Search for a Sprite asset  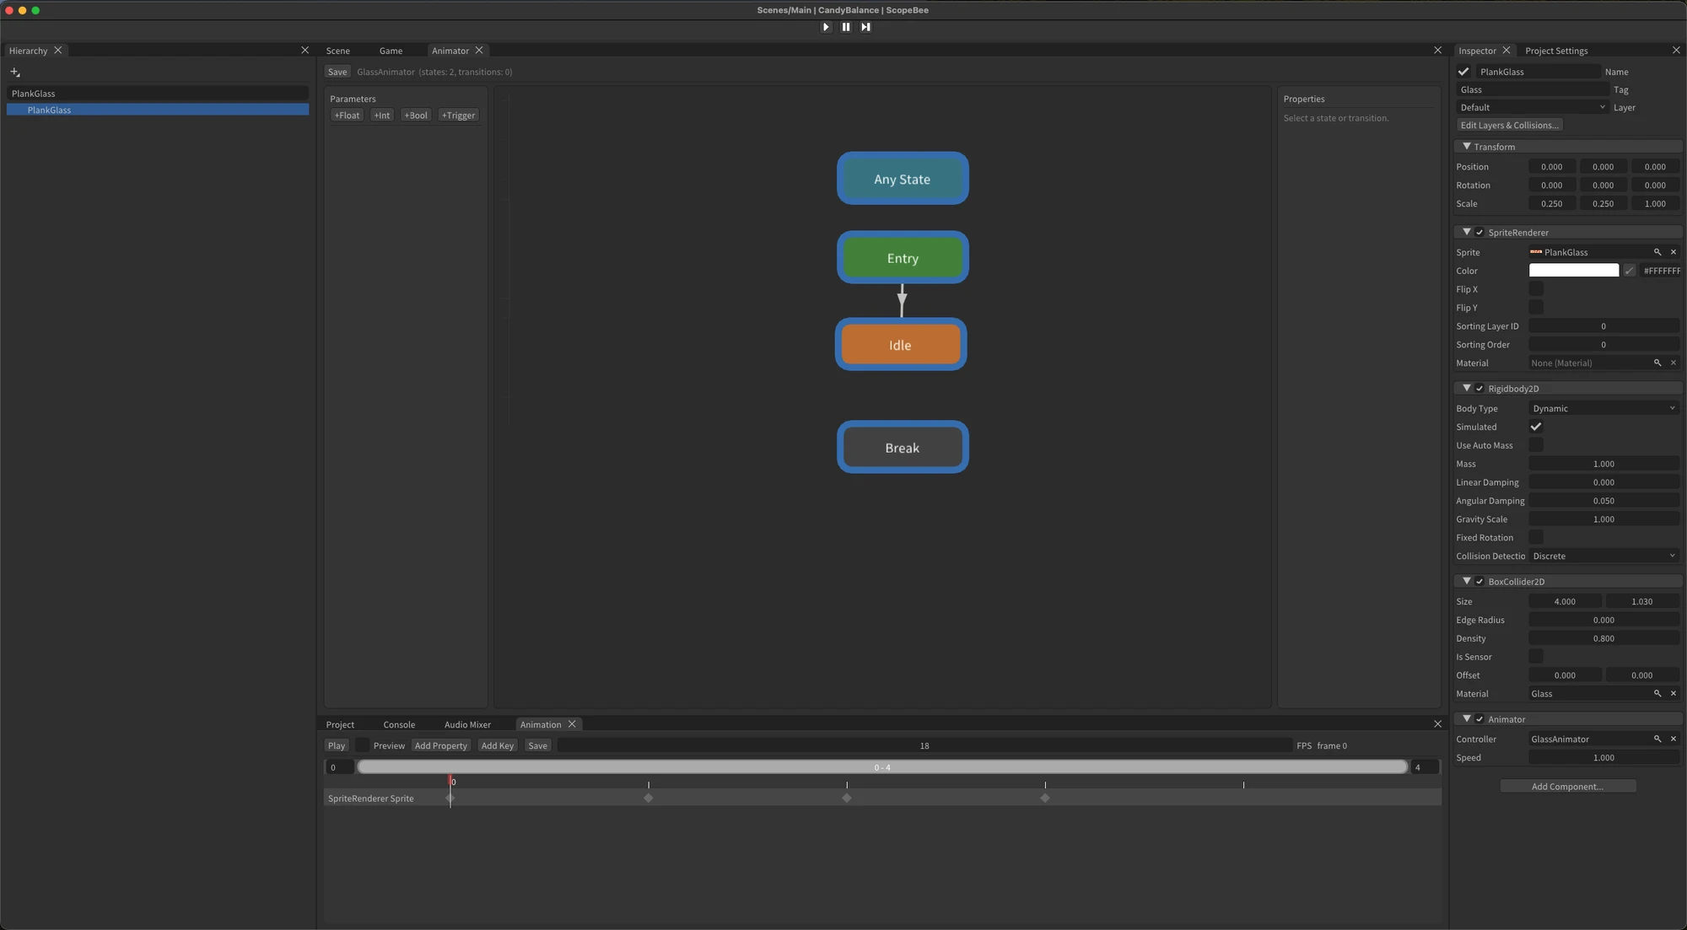(1657, 252)
